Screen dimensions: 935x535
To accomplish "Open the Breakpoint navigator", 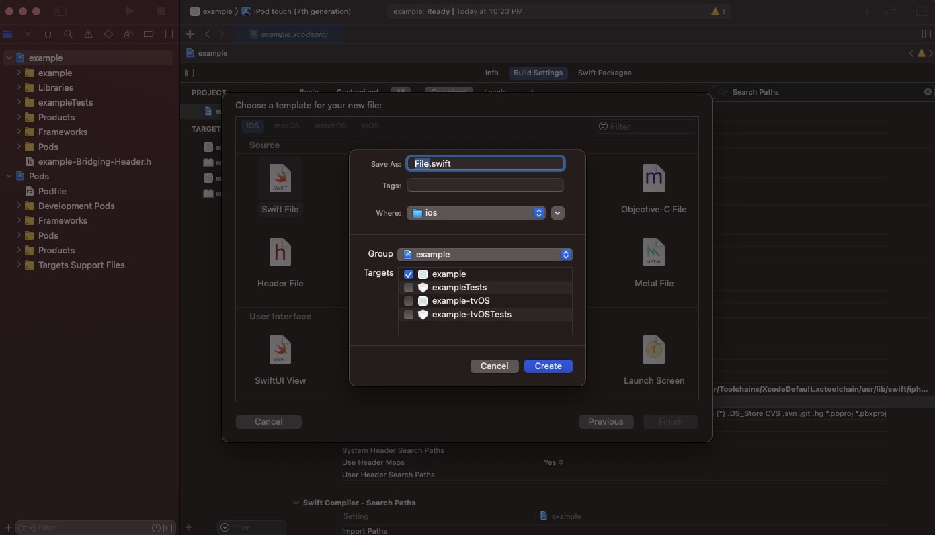I will point(149,34).
